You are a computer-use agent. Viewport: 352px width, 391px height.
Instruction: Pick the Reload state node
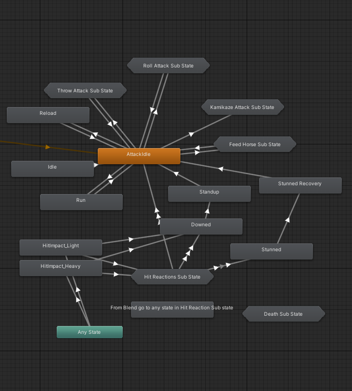pos(48,115)
